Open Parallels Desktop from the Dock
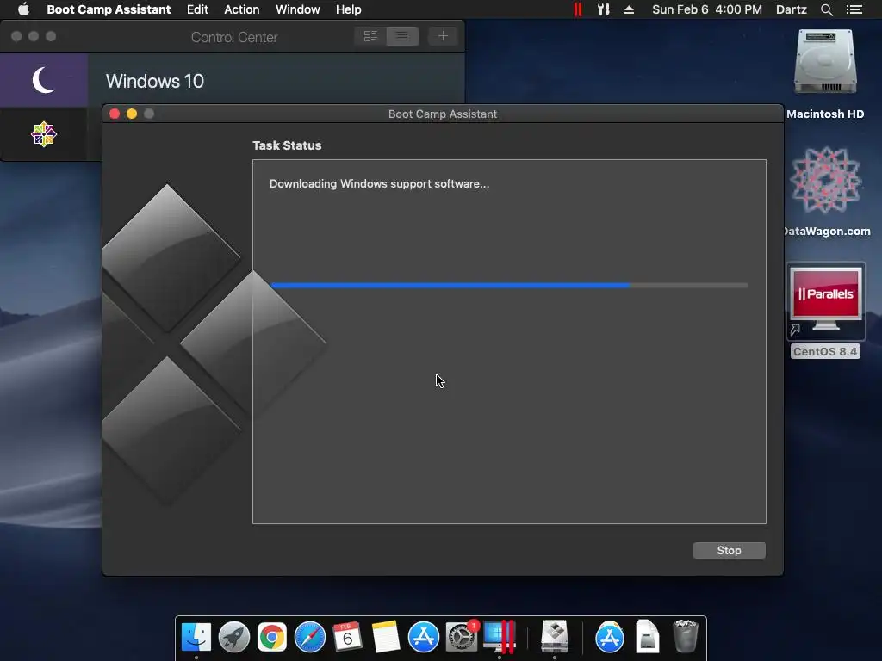 click(499, 638)
